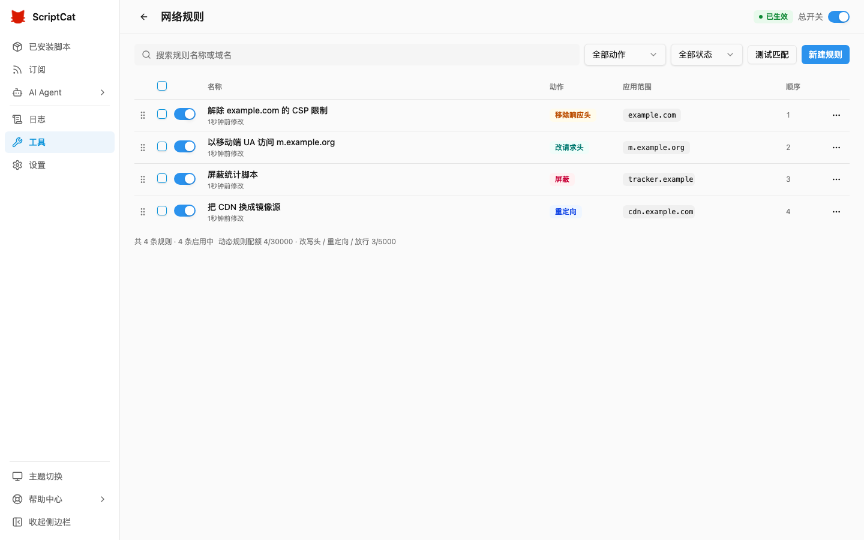Image resolution: width=864 pixels, height=540 pixels.
Task: Open 设置 in sidebar
Action: pos(59,165)
